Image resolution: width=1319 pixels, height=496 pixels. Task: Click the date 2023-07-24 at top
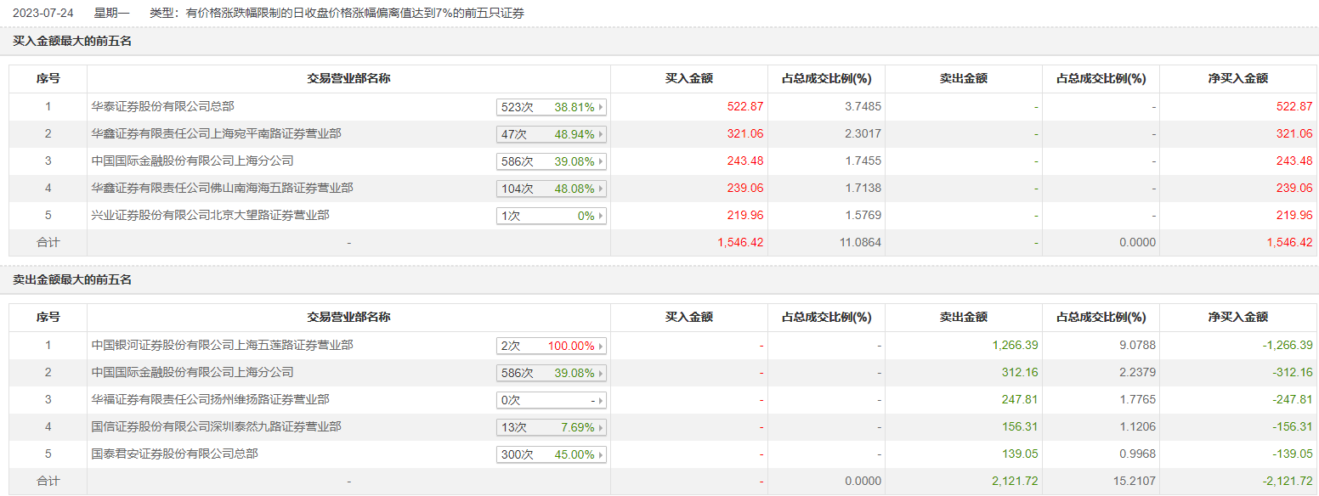pos(42,14)
